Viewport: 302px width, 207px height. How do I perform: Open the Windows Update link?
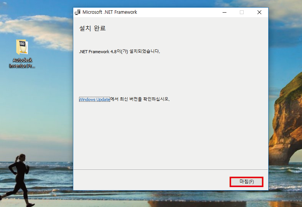pos(94,99)
